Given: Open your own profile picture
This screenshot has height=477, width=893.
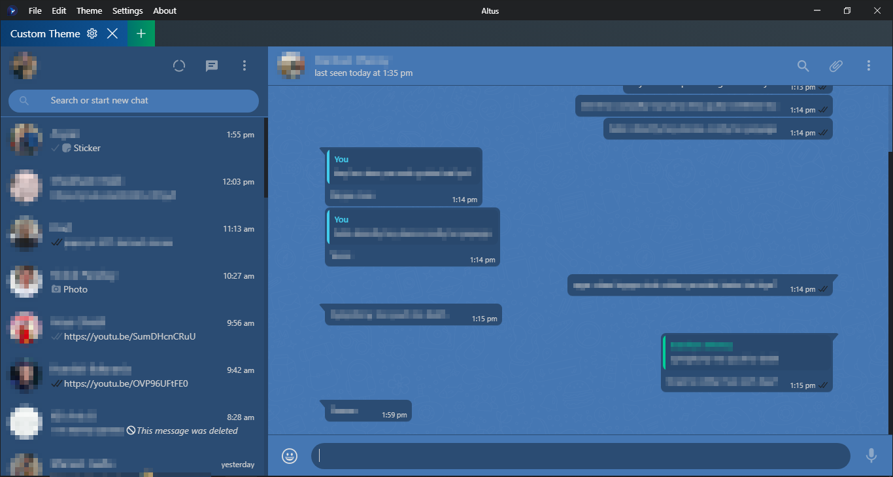Looking at the screenshot, I should click(23, 65).
